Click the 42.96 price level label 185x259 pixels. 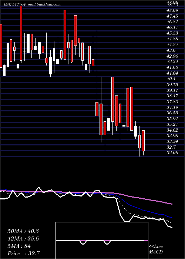[172, 56]
